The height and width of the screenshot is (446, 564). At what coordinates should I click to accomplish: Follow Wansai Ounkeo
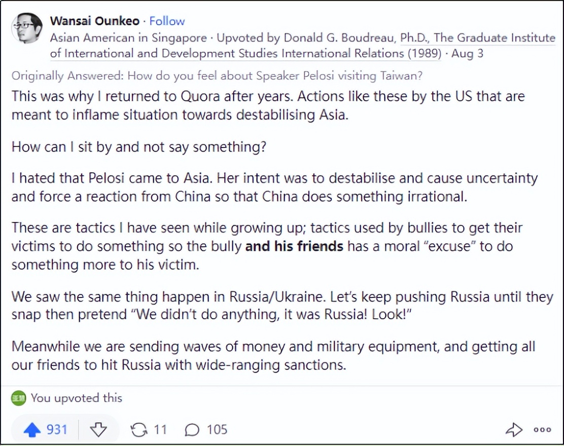point(167,21)
